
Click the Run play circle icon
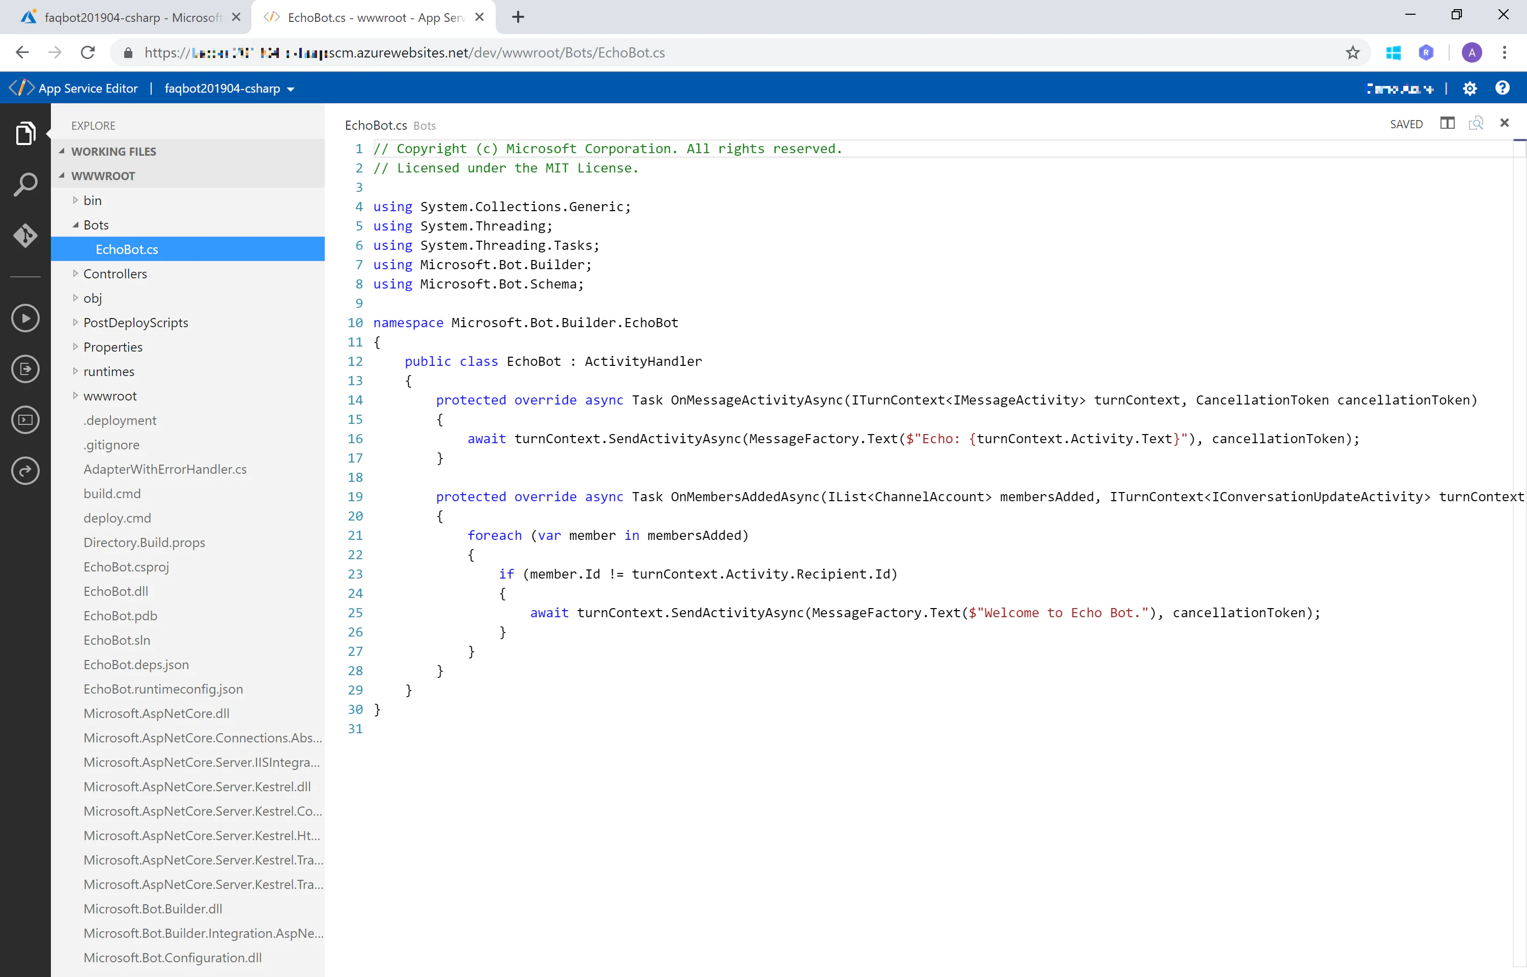pyautogui.click(x=25, y=318)
